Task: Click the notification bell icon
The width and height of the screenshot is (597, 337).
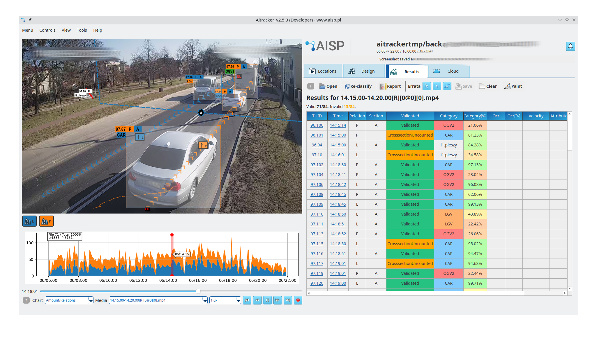Action: pos(570,46)
